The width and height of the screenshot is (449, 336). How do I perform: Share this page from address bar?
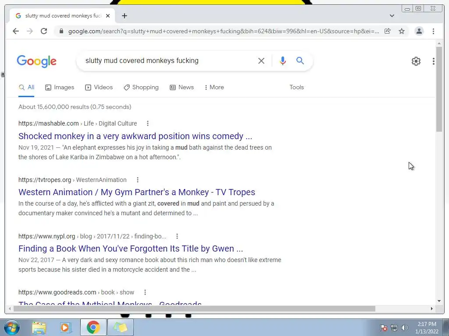pyautogui.click(x=388, y=31)
